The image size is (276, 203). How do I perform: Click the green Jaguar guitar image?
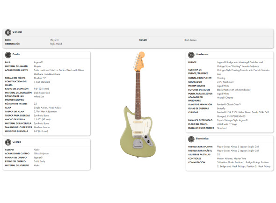tap(138, 104)
